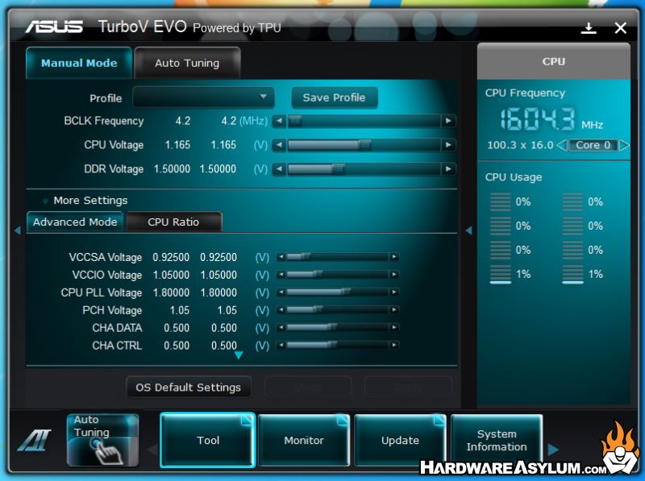Increase CHA DATA with right arrow
This screenshot has width=645, height=481.
[x=393, y=327]
